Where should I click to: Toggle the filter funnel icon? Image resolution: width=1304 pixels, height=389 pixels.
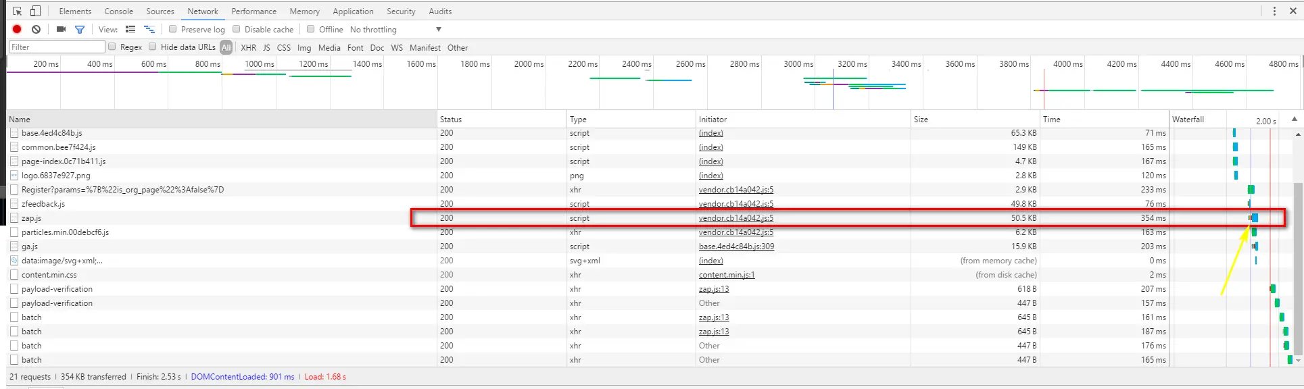tap(80, 29)
